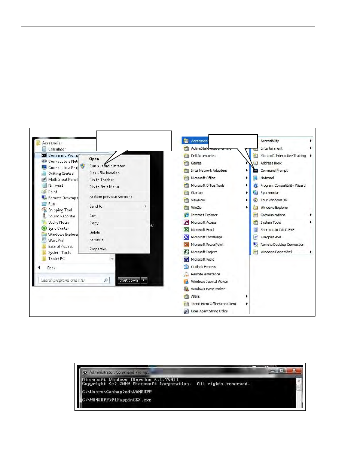Choose Open file location
357x462 pixels.
[104, 173]
